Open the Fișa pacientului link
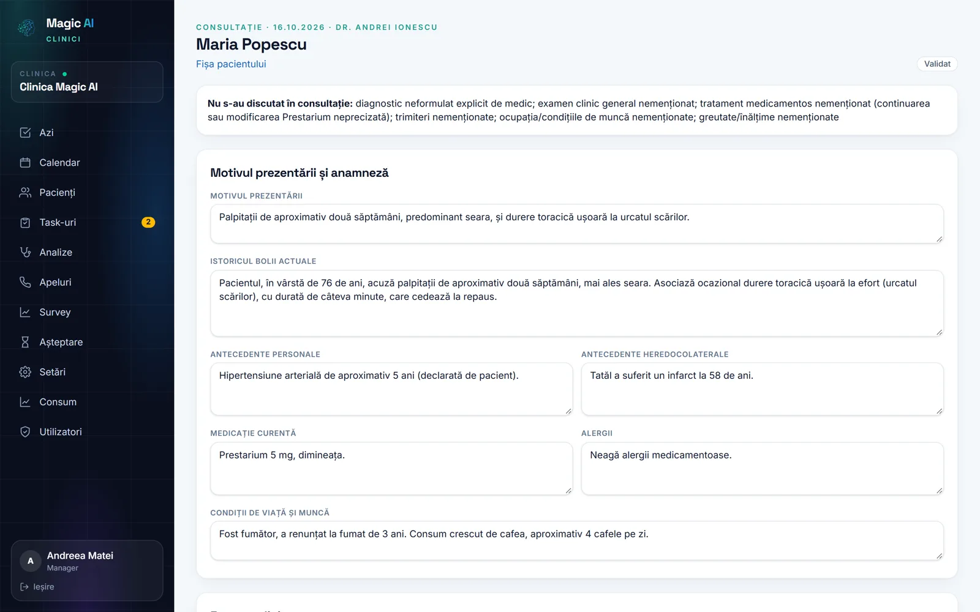The height and width of the screenshot is (612, 980). click(231, 64)
